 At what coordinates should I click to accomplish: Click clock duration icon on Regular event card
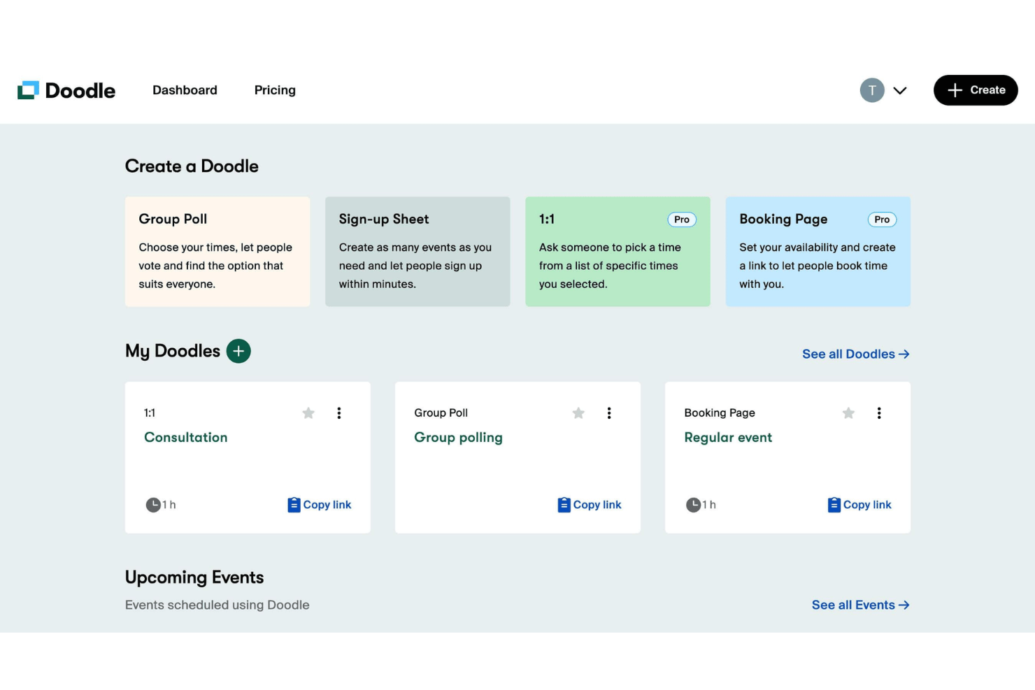point(693,505)
